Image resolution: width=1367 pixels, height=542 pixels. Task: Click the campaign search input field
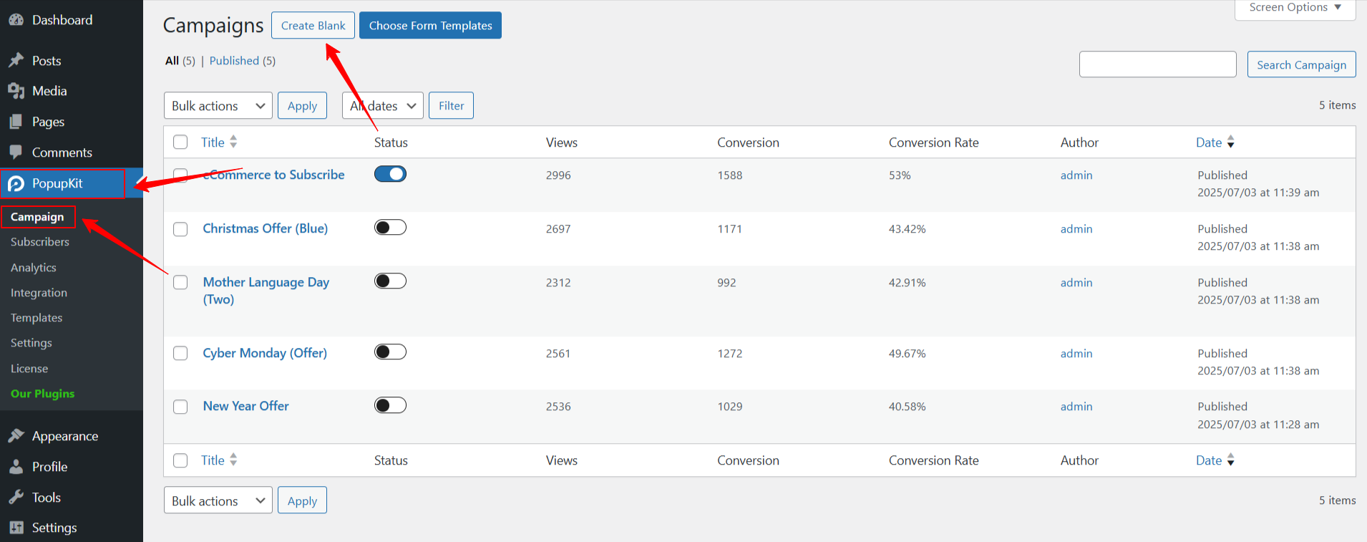coord(1157,64)
